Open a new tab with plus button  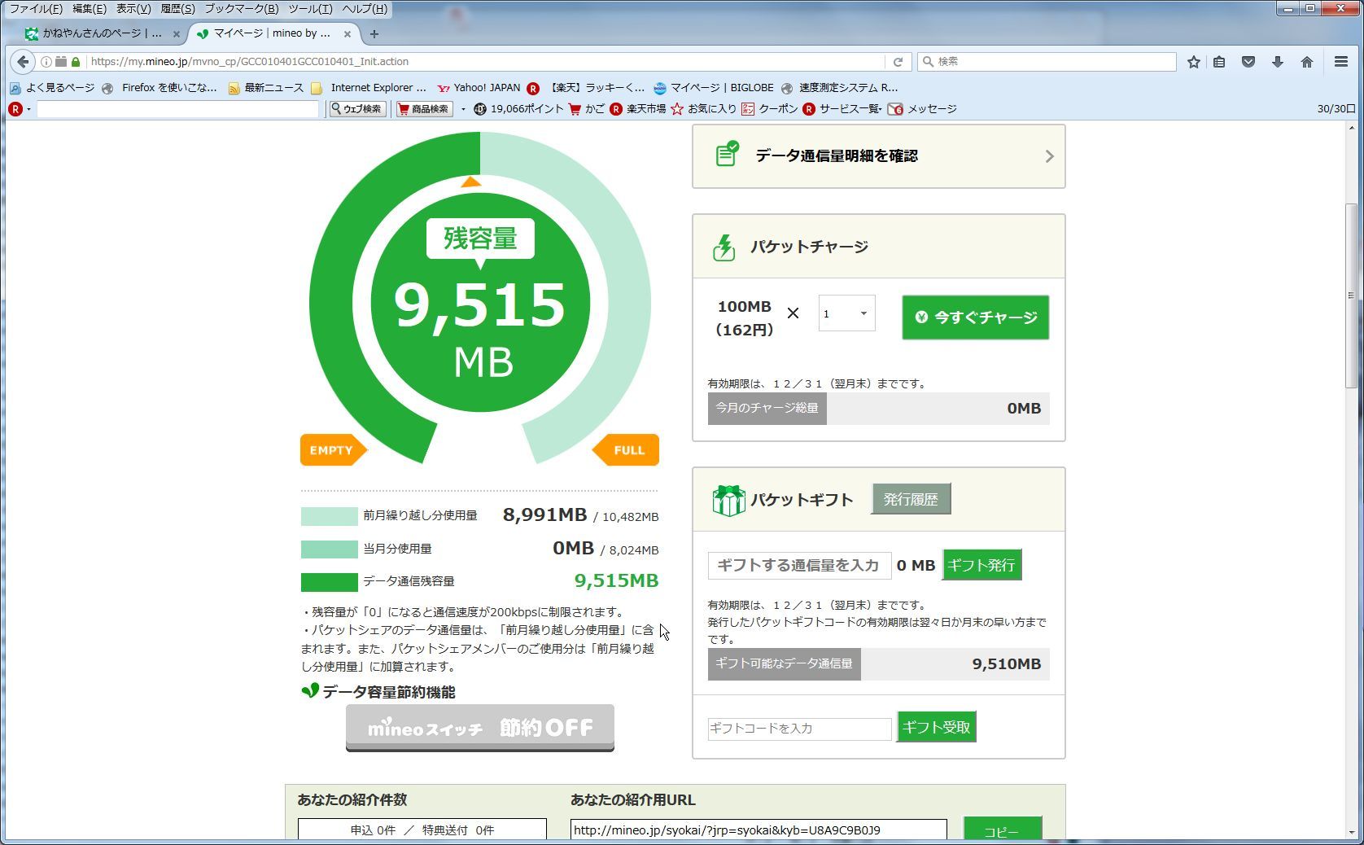(374, 33)
